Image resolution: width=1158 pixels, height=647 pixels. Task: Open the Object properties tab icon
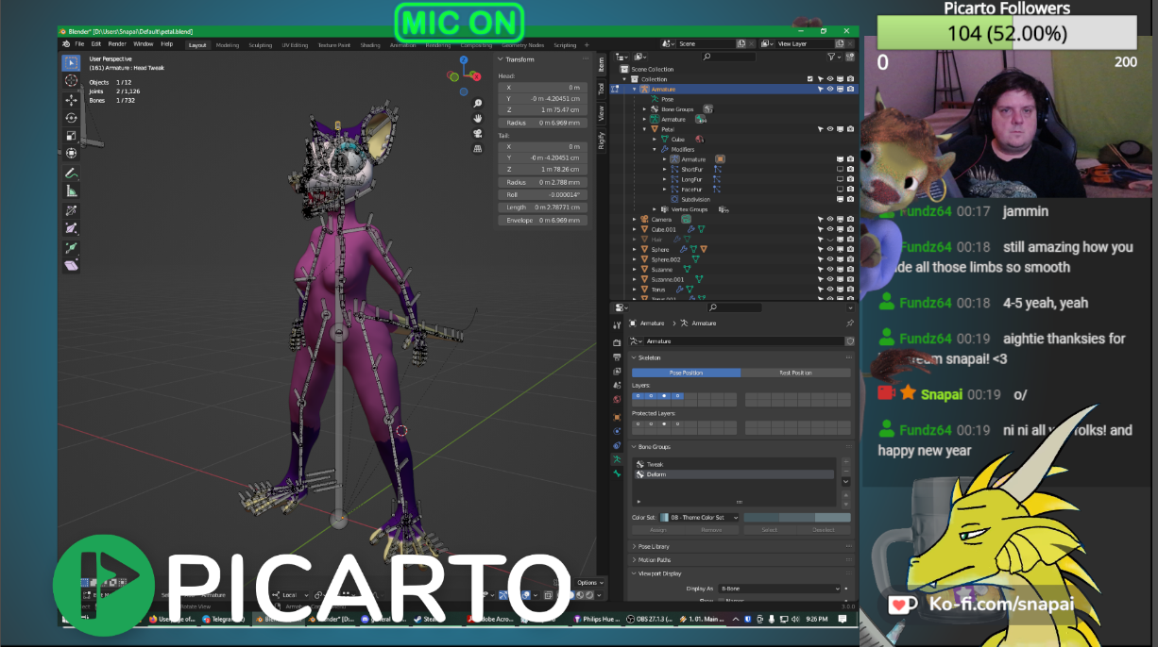coord(617,417)
